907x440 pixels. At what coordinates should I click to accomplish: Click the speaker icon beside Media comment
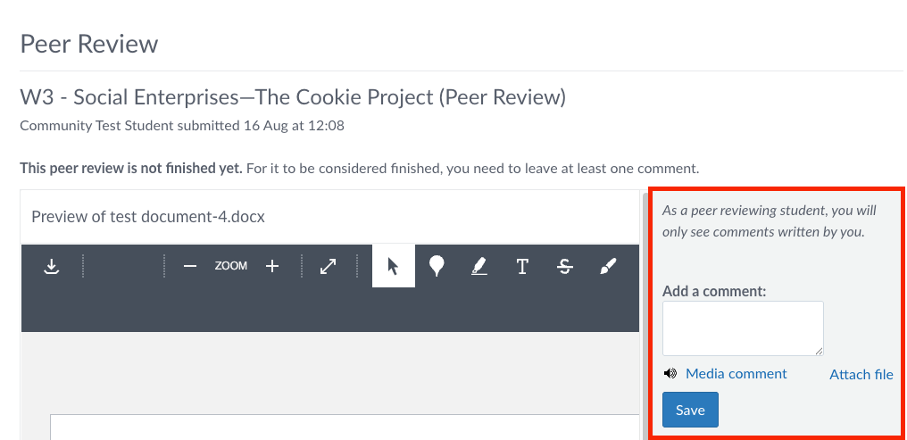point(670,374)
